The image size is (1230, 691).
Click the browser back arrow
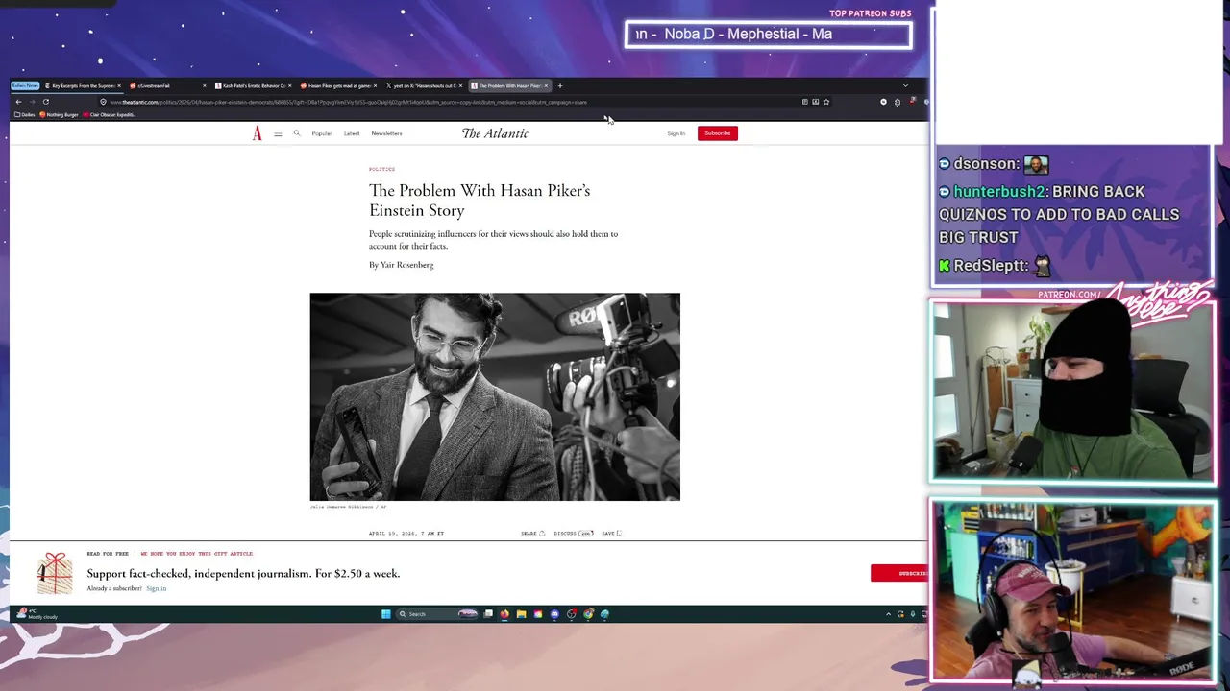[x=18, y=102]
